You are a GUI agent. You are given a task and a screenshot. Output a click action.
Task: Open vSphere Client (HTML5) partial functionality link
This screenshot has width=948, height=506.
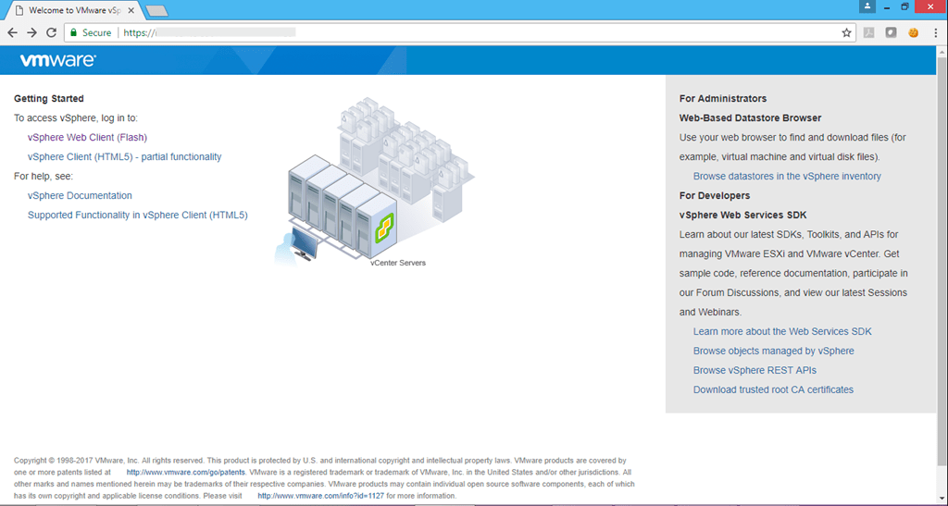[x=124, y=157]
